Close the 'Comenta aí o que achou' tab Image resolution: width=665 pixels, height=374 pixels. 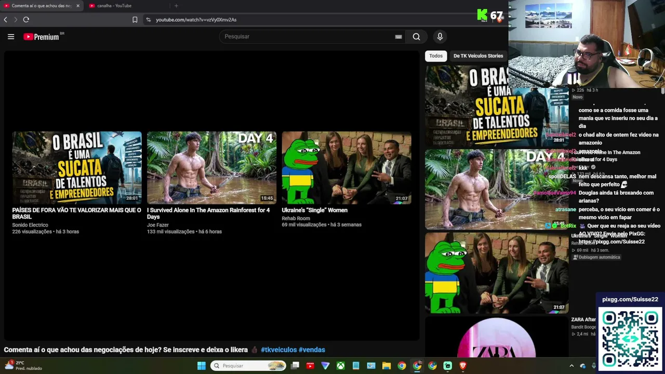click(x=78, y=6)
